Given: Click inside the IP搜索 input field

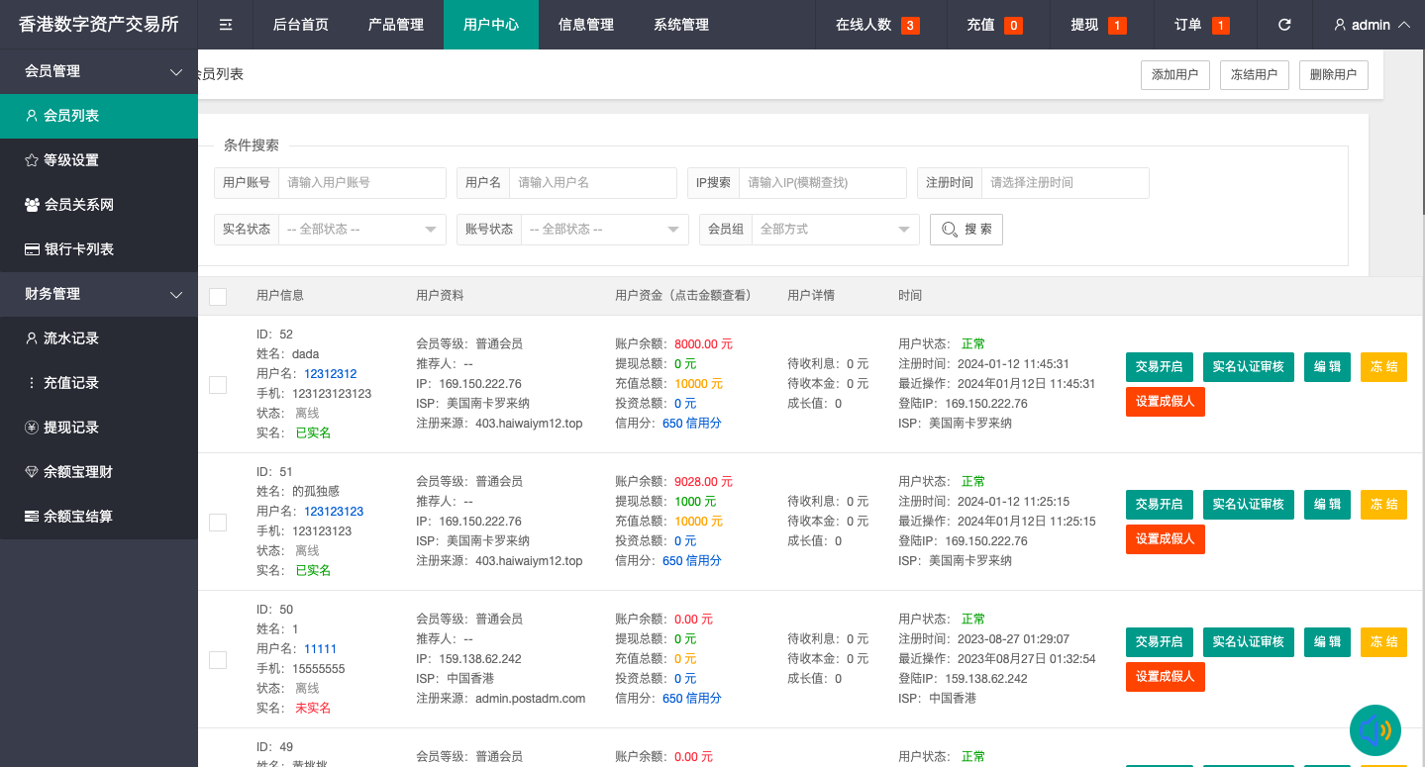Looking at the screenshot, I should coord(823,182).
